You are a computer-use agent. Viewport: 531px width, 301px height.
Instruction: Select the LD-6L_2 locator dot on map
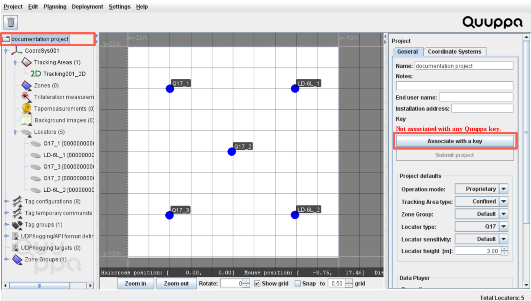[x=295, y=215]
